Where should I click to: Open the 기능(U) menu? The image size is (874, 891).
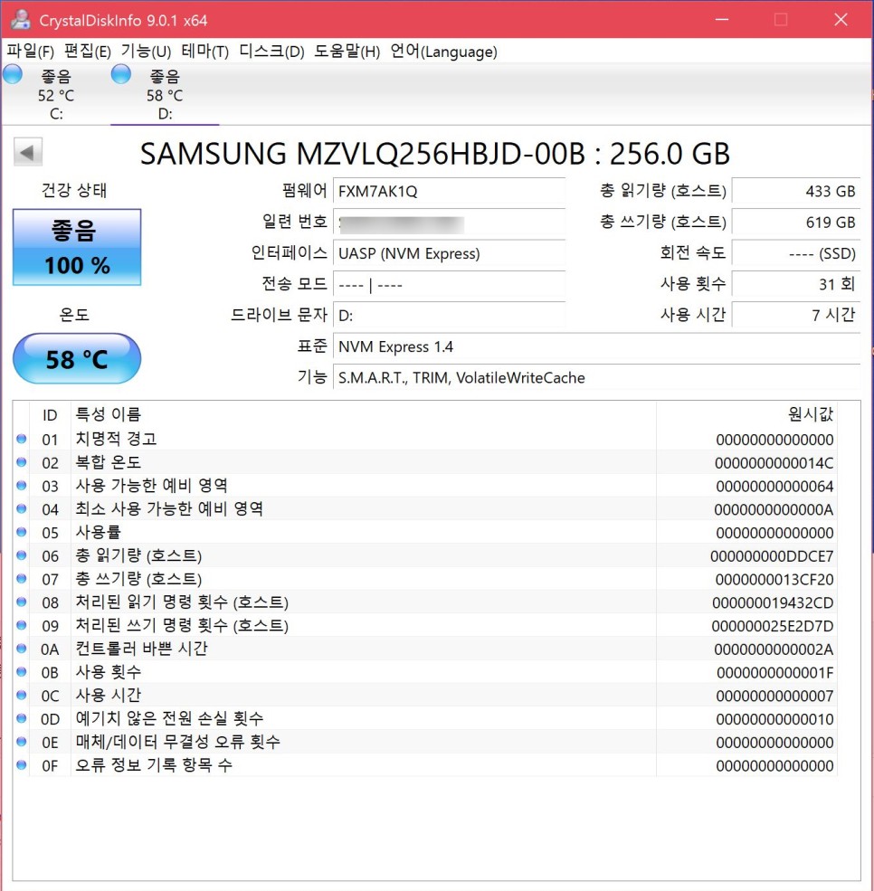(146, 52)
